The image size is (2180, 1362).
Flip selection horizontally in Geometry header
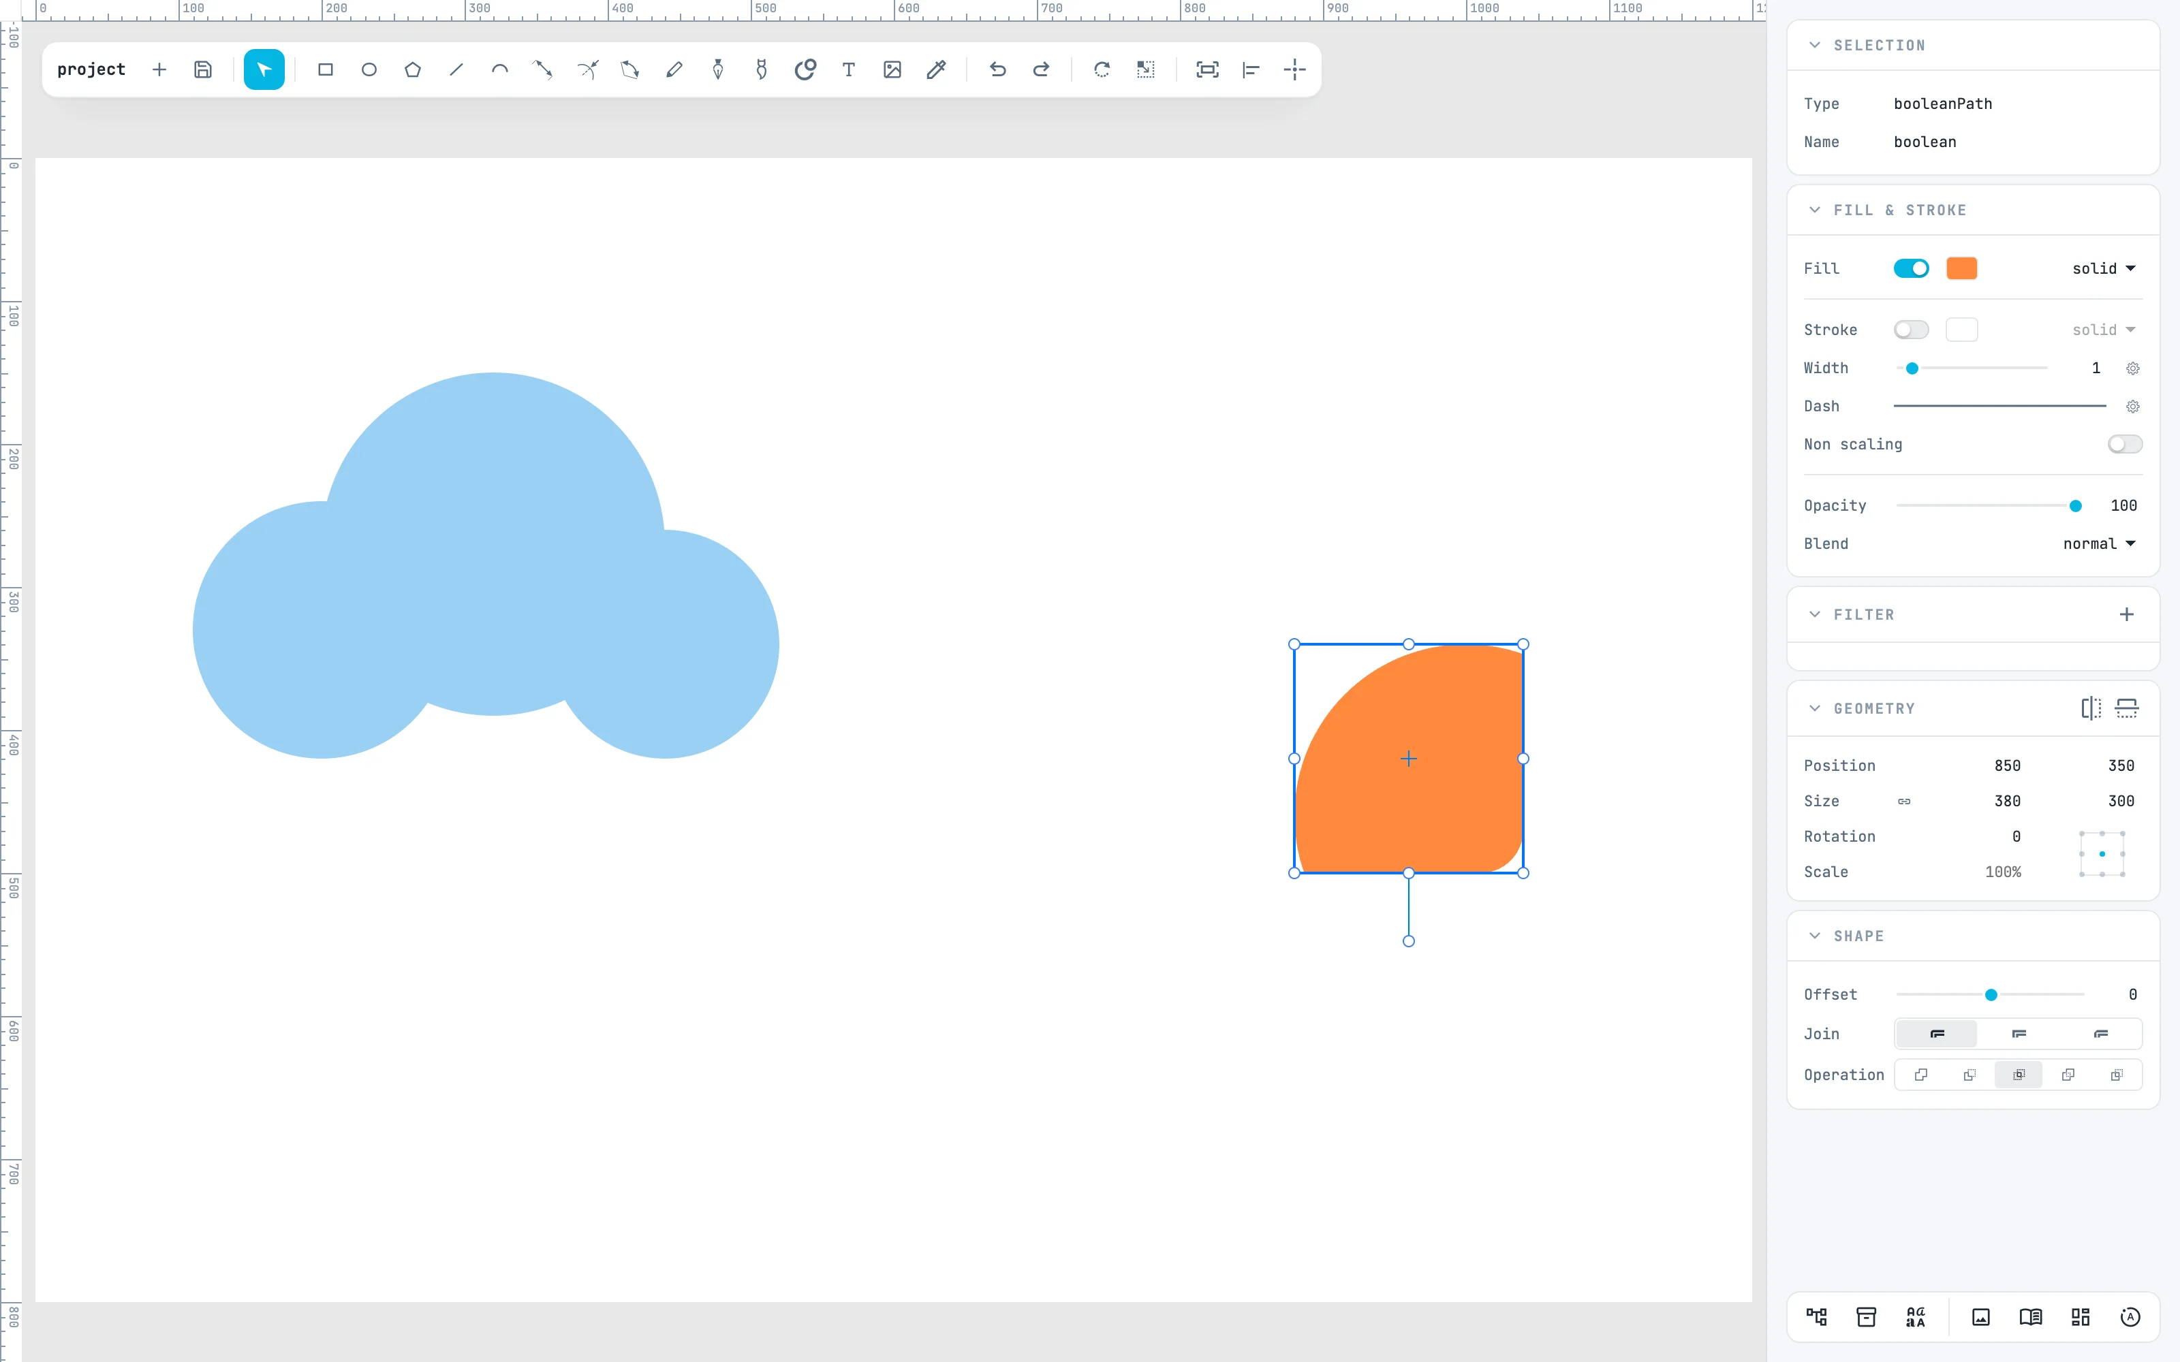point(2091,708)
